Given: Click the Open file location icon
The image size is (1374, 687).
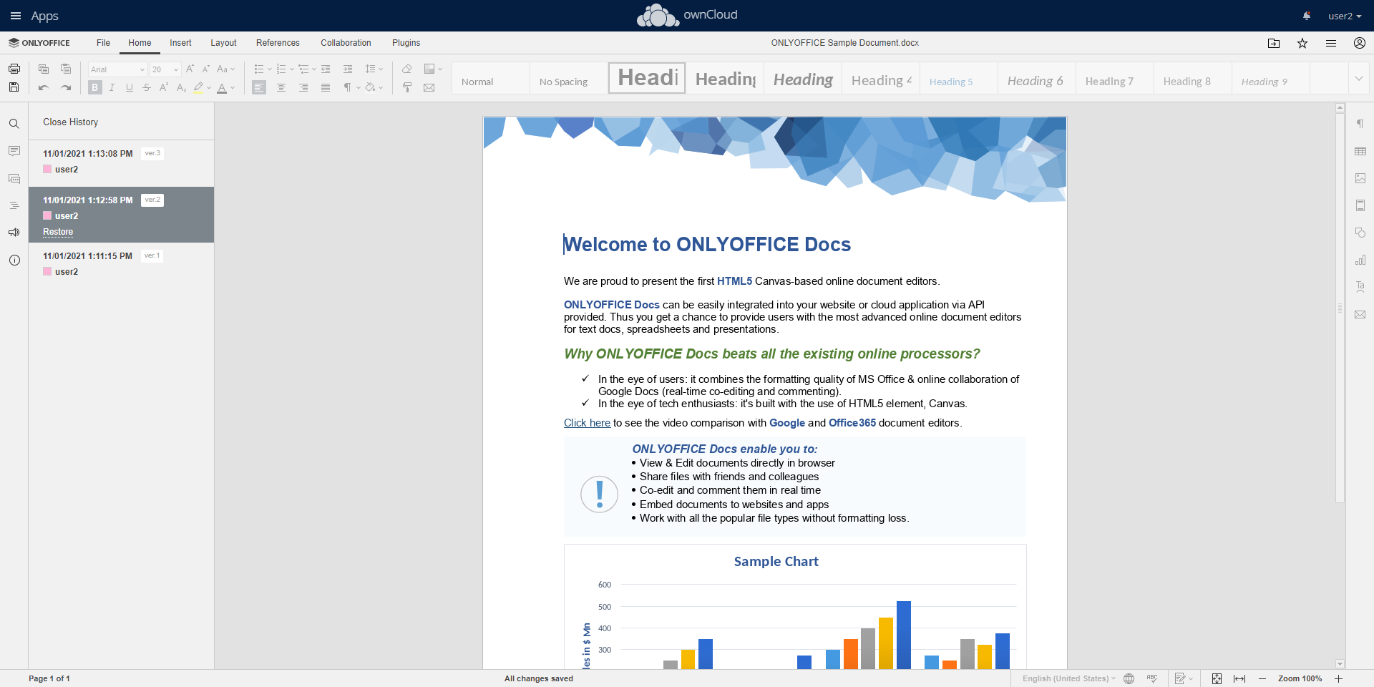Looking at the screenshot, I should click(x=1274, y=43).
